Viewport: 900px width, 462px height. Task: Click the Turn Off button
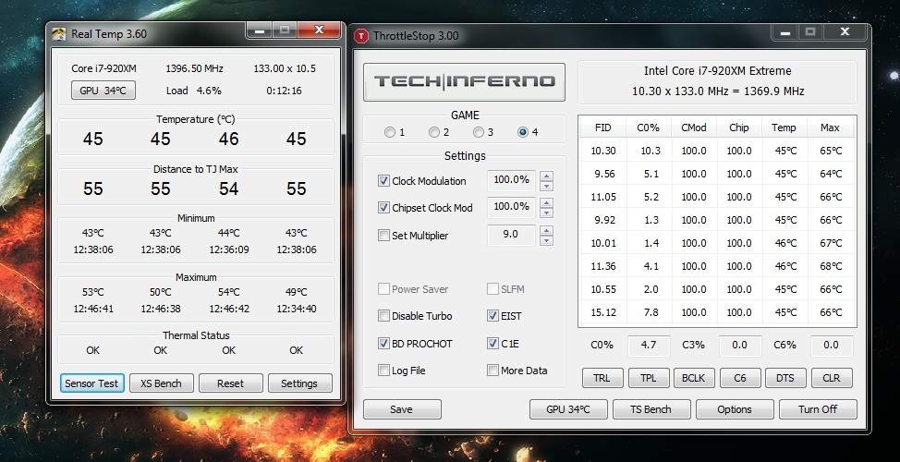coord(818,409)
